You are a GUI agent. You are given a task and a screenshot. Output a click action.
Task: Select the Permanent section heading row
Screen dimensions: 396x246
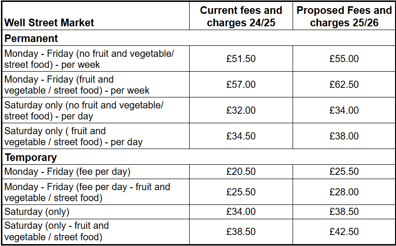[199, 38]
